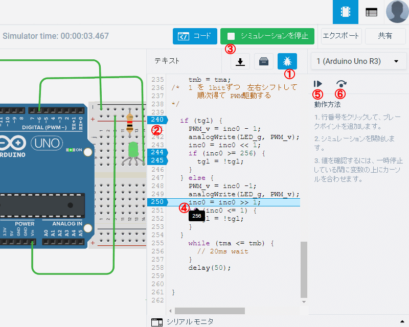The image size is (409, 327).
Task: Open the user profile avatar
Action: (397, 12)
